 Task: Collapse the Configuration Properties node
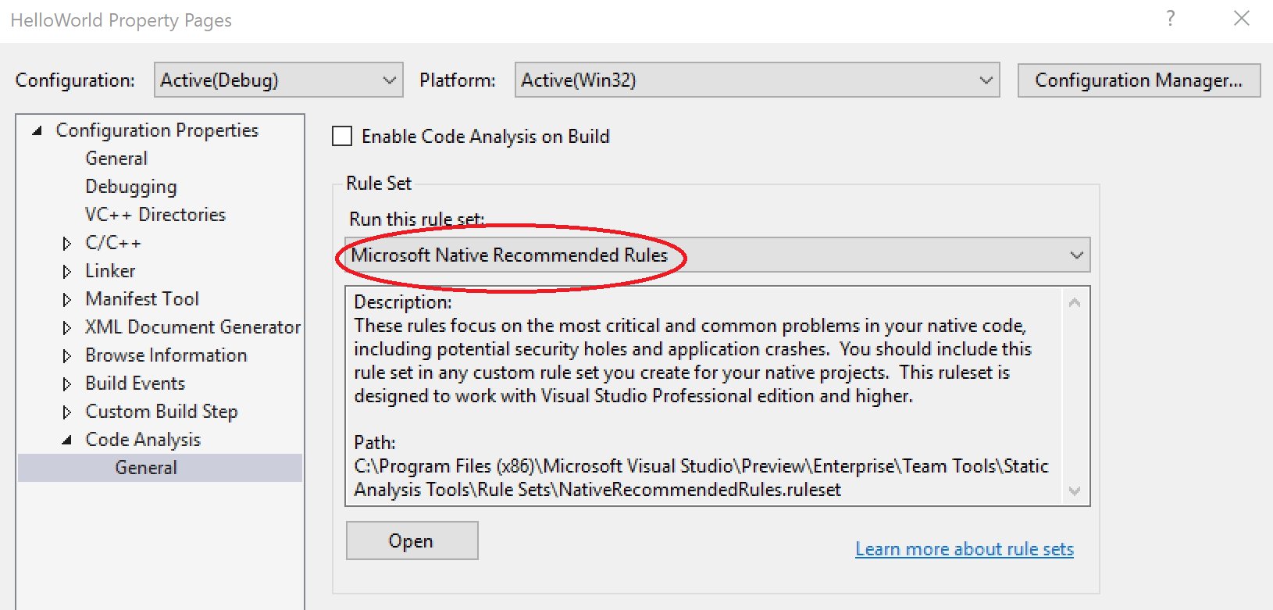(37, 131)
